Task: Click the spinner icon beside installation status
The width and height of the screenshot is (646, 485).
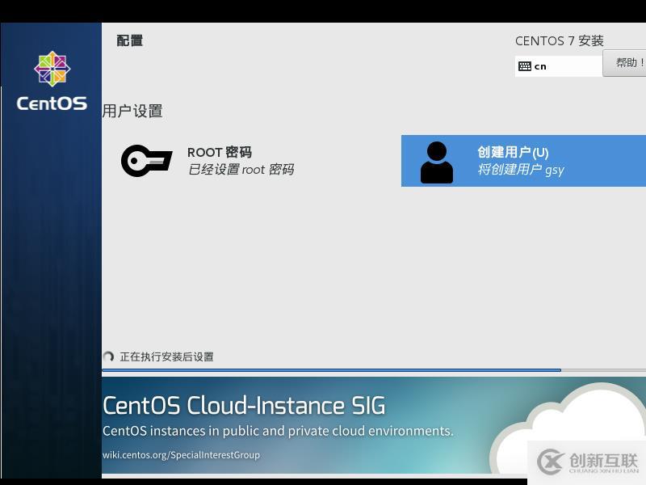Action: (x=110, y=356)
